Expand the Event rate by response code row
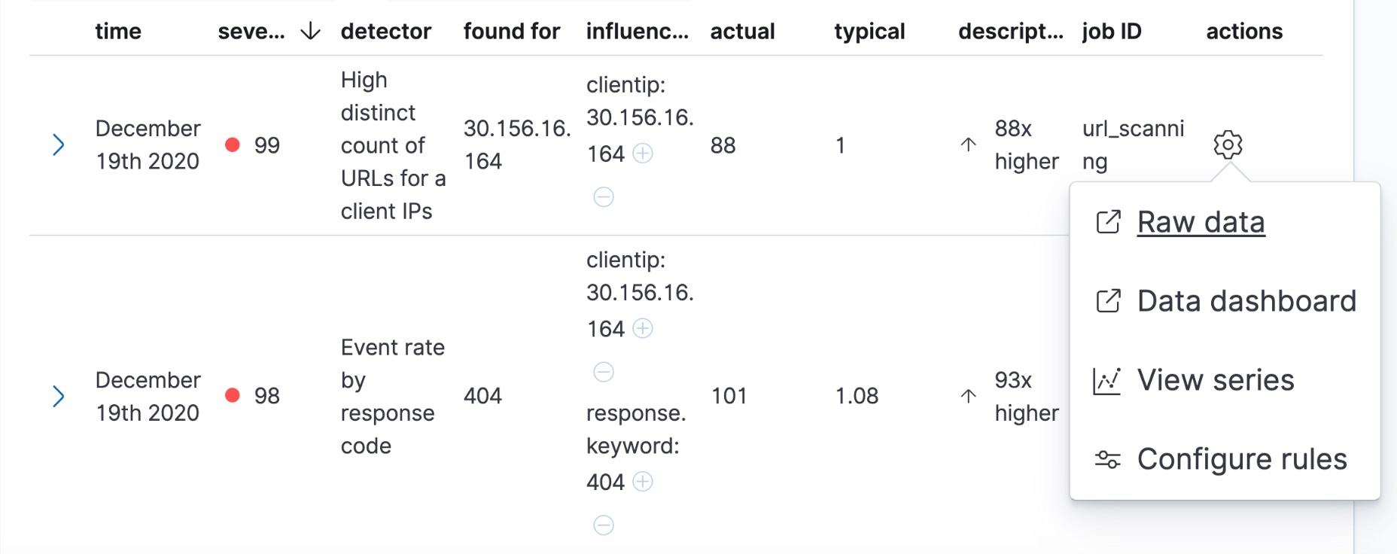 pos(59,397)
